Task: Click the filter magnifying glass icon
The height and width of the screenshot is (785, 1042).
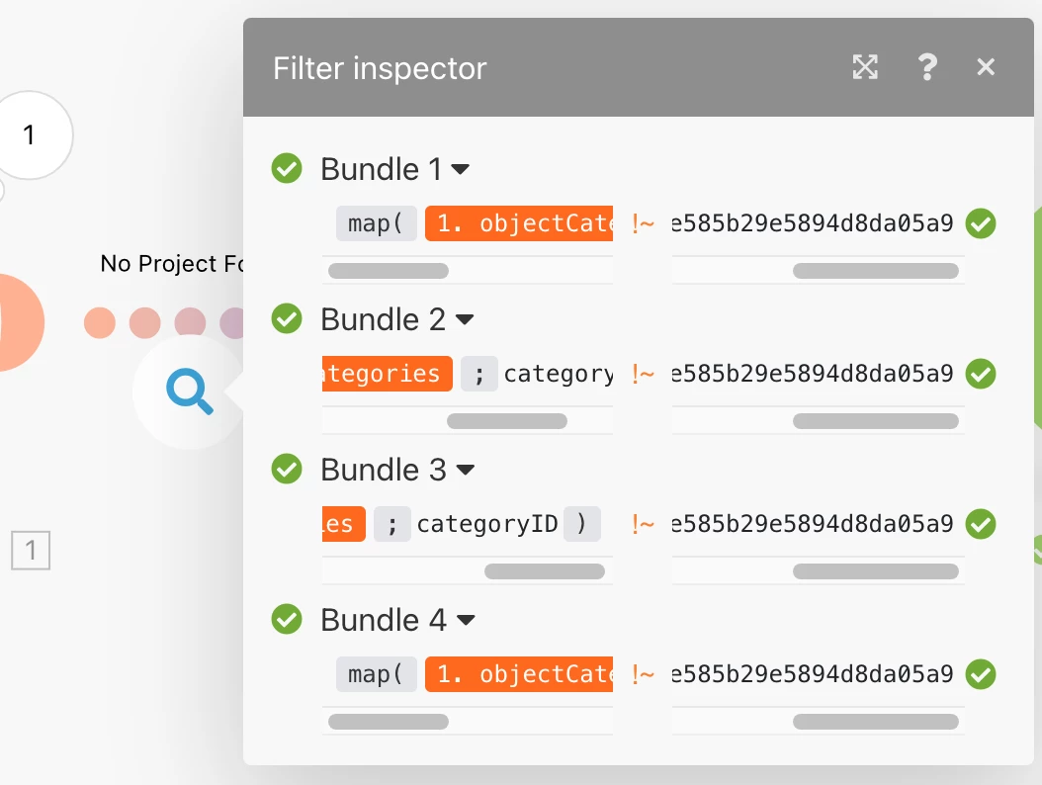Action: [x=190, y=392]
